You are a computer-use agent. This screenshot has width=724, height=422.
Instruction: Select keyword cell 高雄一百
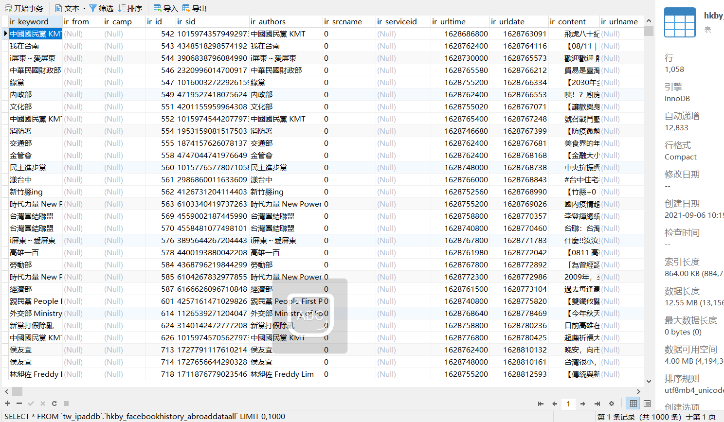click(x=35, y=252)
